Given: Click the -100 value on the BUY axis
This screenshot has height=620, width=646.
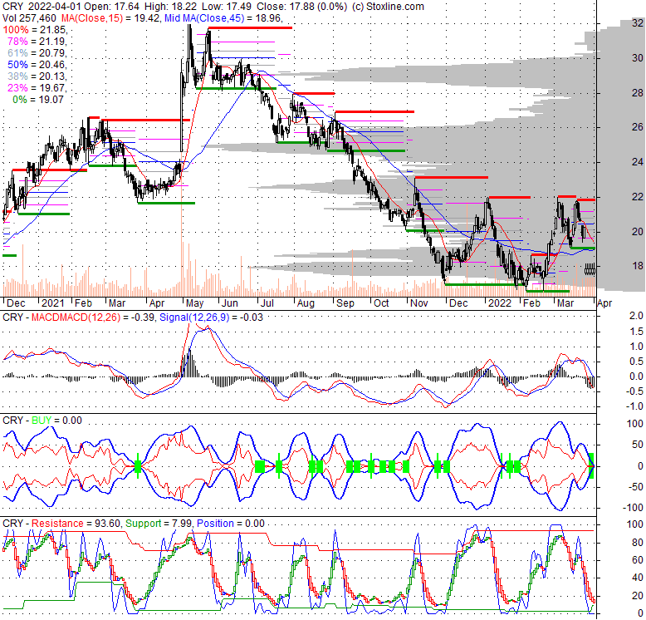Looking at the screenshot, I should (x=633, y=508).
